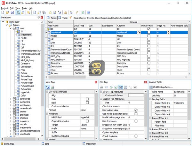Click the fields grid horizontal scrollbar
This screenshot has height=146, width=192.
click(67, 77)
